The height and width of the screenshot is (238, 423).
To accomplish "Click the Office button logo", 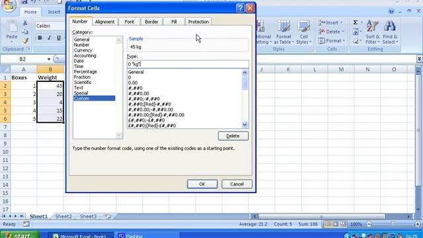I will (9, 5).
